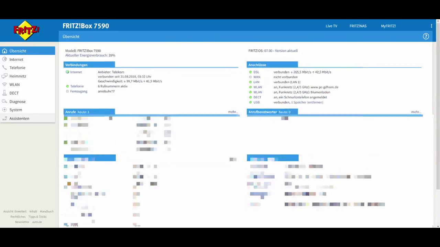
Task: Select the Heimnetz network devices icon
Action: point(4,76)
